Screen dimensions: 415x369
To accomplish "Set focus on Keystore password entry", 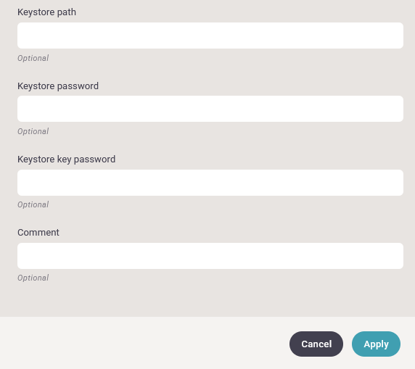I will 210,109.
